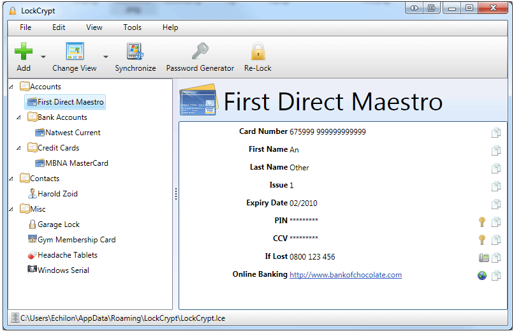Screen dimensions: 514x331
Task: Reveal the hidden PIN with key icon
Action: [x=482, y=222]
